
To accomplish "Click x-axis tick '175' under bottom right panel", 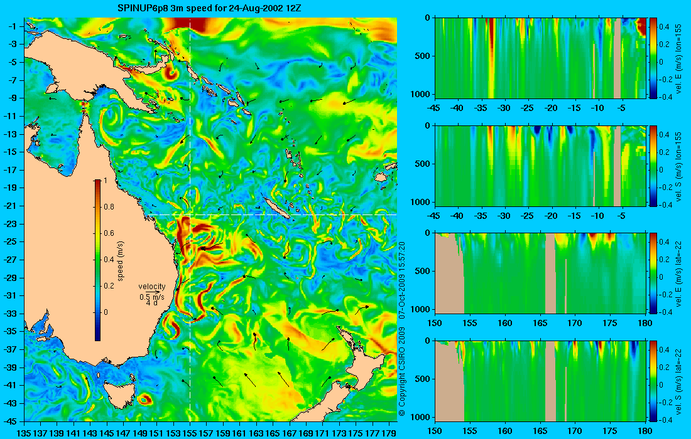I will coord(611,431).
